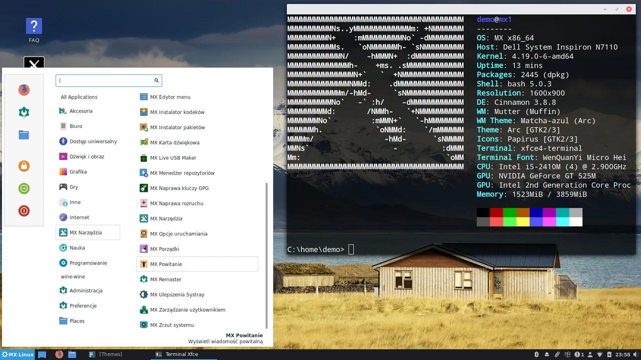This screenshot has height=360, width=641.
Task: Open the Wi-Fi network tray icon
Action: tap(600, 354)
